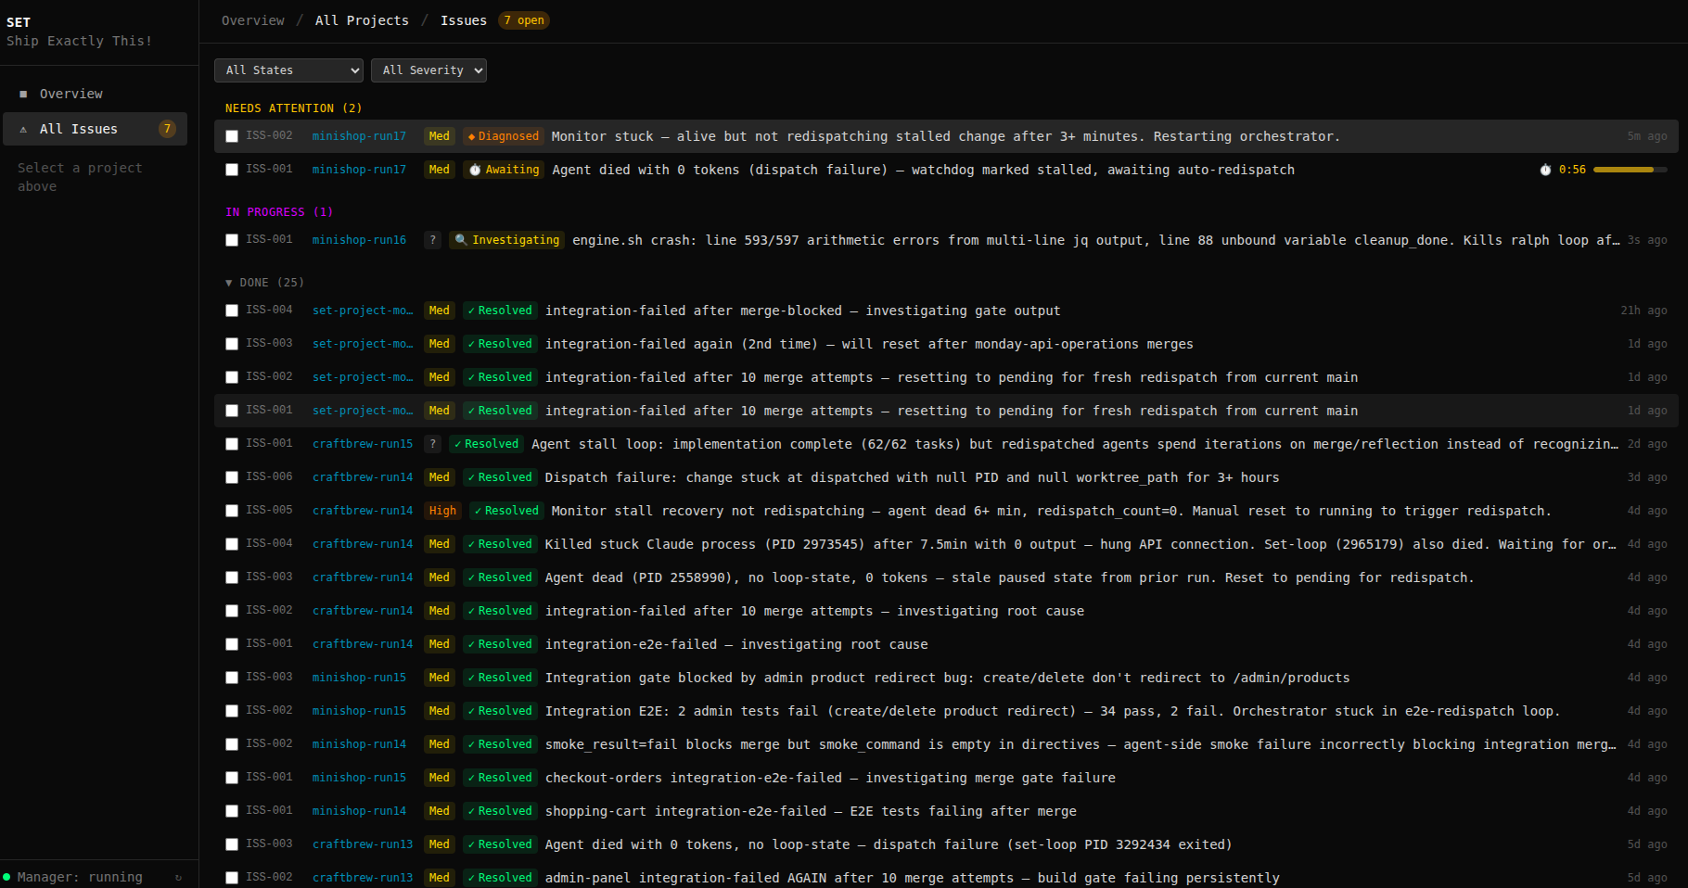The image size is (1688, 888).
Task: Open the All States filter dropdown
Action: (288, 70)
